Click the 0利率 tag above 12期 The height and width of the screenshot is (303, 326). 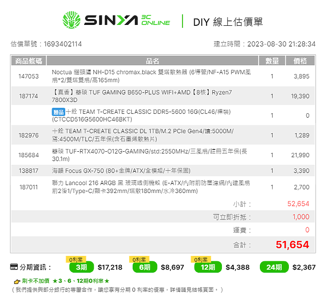tap(201, 260)
